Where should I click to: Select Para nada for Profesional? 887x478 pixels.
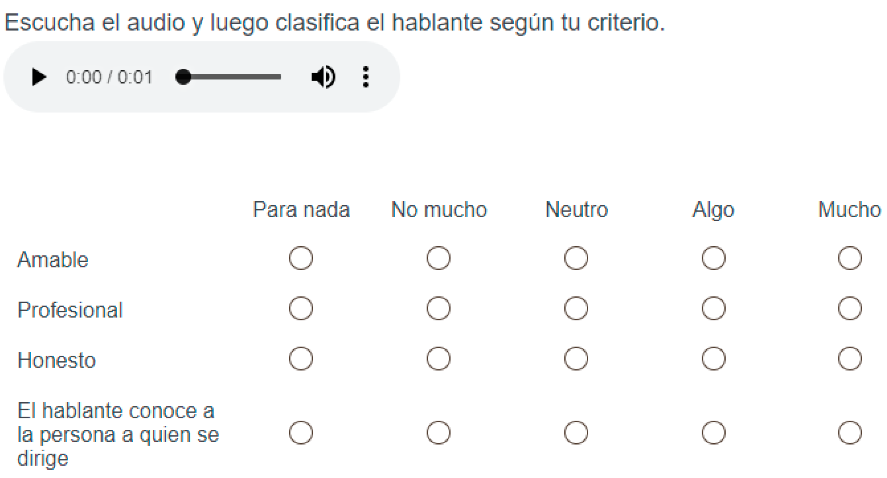301,308
